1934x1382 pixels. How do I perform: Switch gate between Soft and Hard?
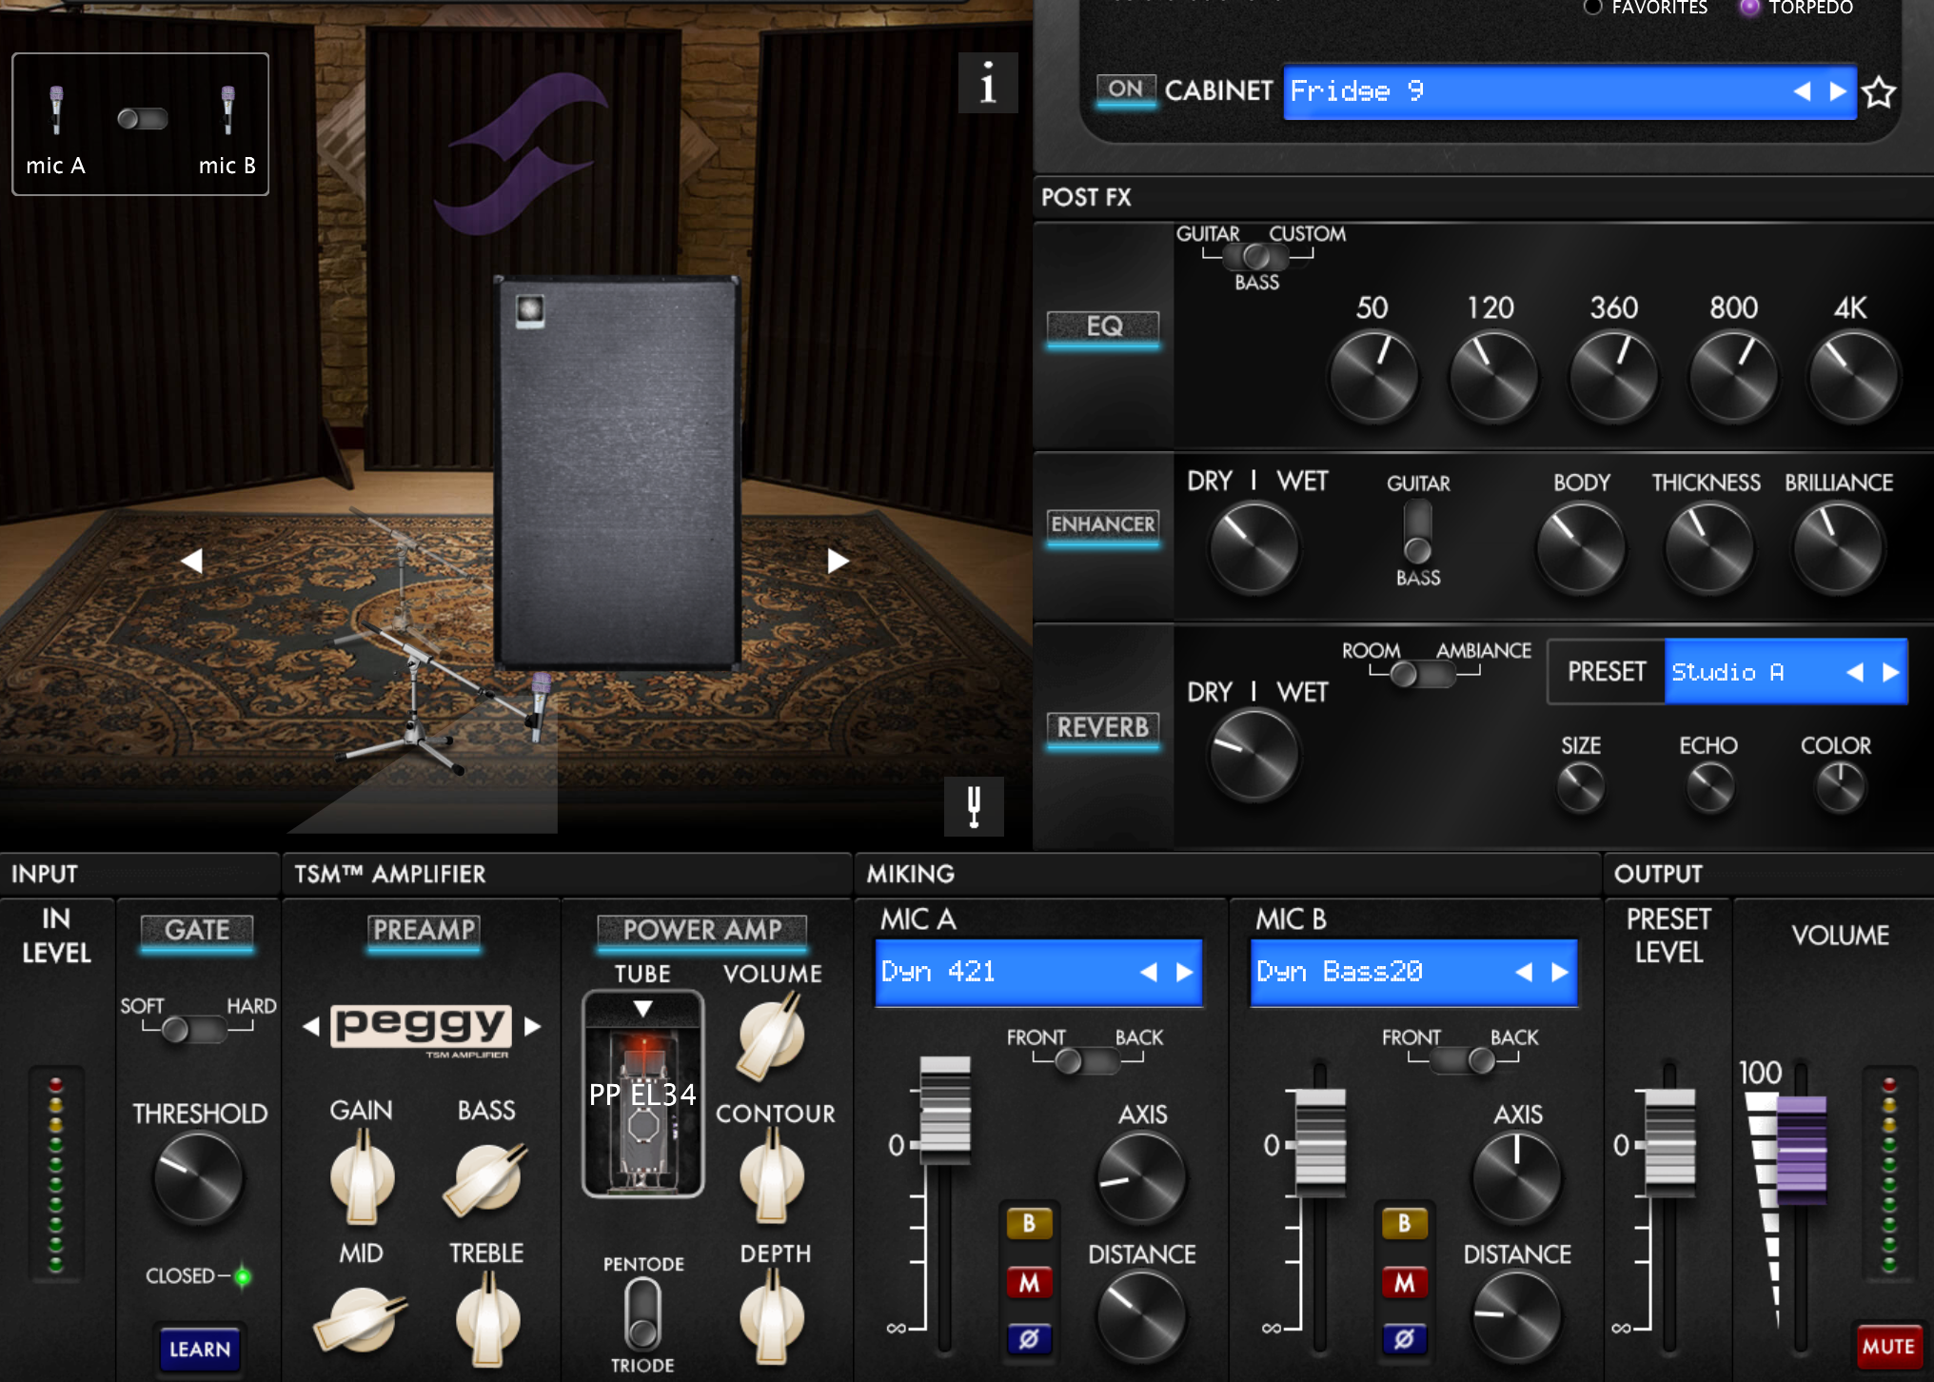(x=195, y=1029)
